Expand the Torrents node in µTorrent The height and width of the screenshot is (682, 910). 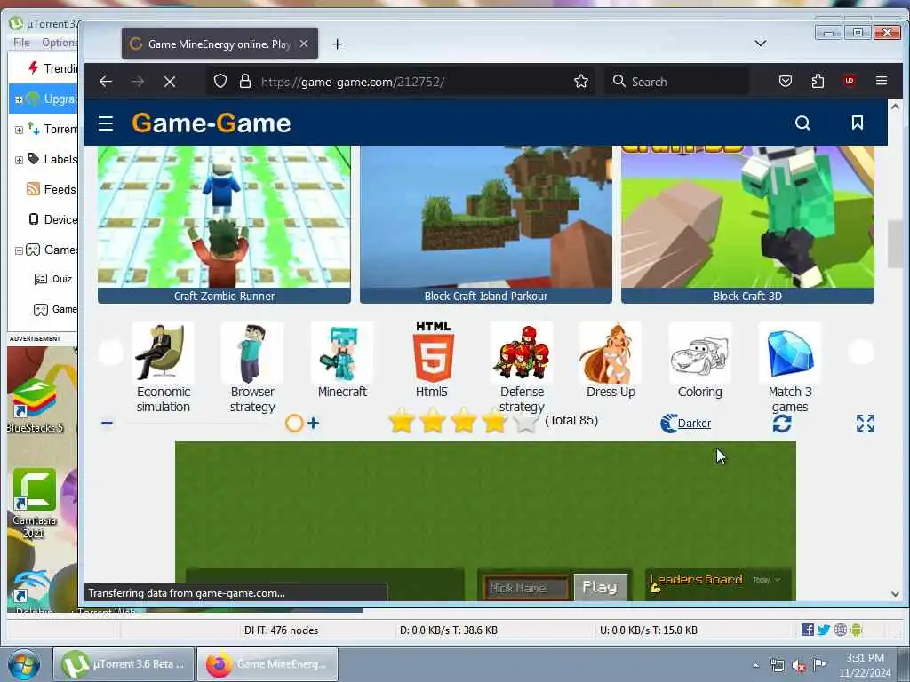point(19,130)
